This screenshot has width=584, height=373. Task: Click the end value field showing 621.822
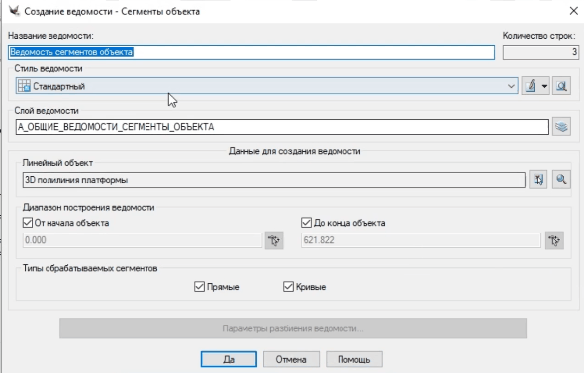coord(421,240)
